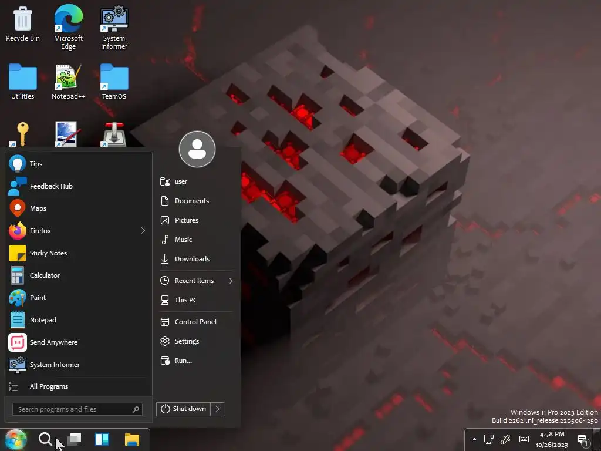Open the Widgets taskbar icon
Image resolution: width=601 pixels, height=451 pixels.
pyautogui.click(x=102, y=439)
